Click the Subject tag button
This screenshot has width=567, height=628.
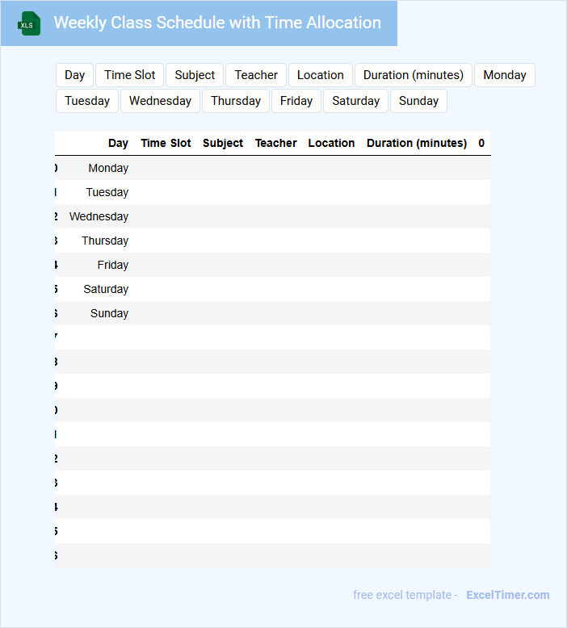coord(195,75)
